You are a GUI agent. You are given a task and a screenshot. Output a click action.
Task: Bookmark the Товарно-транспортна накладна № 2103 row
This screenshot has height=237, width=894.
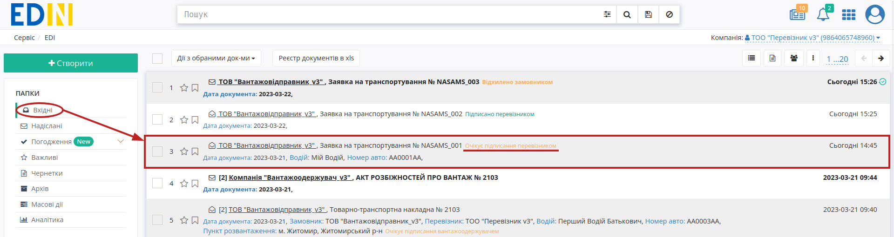[x=195, y=220]
